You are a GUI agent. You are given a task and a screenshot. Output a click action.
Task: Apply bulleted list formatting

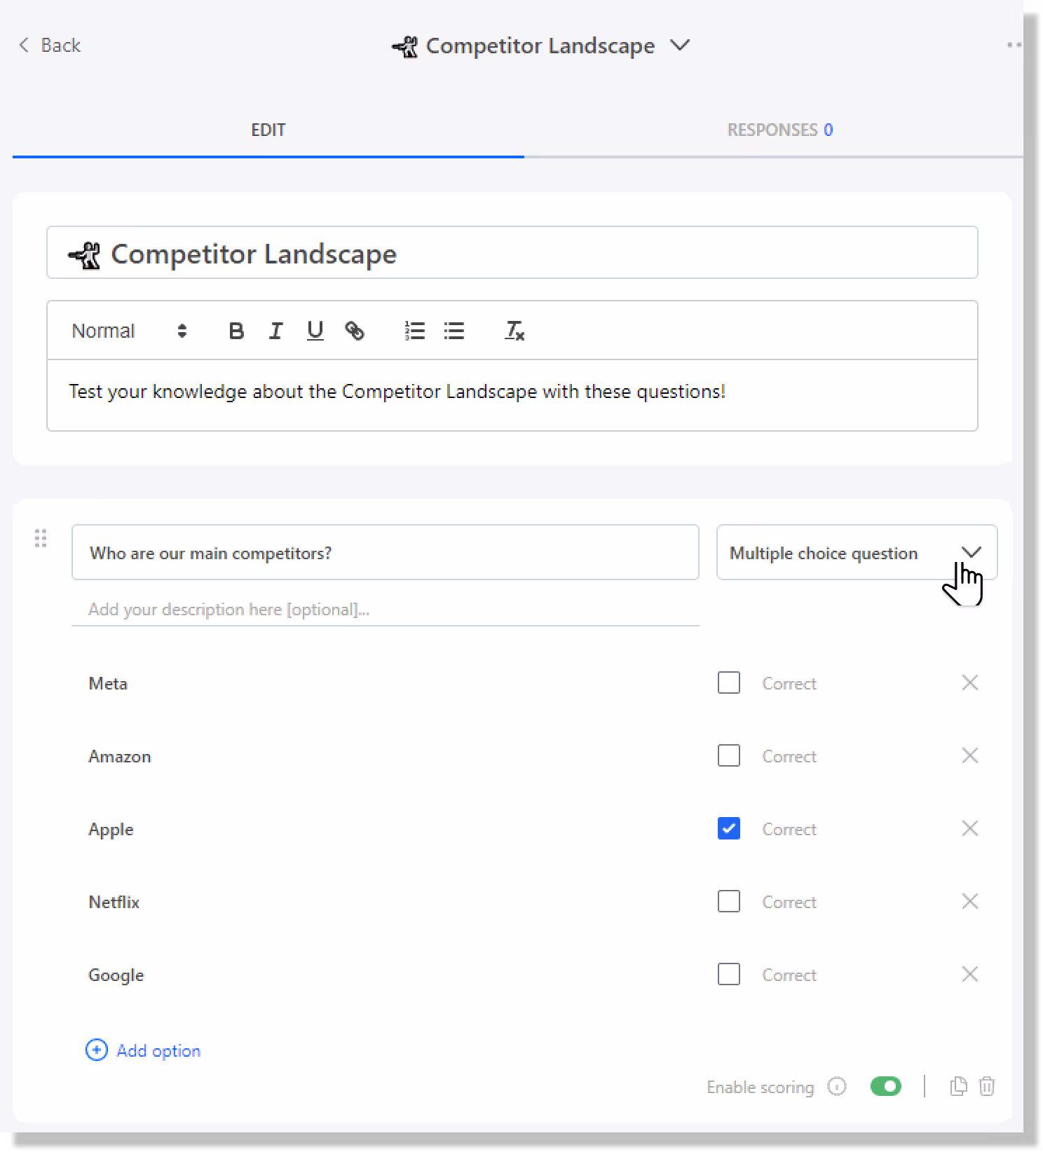click(x=454, y=331)
